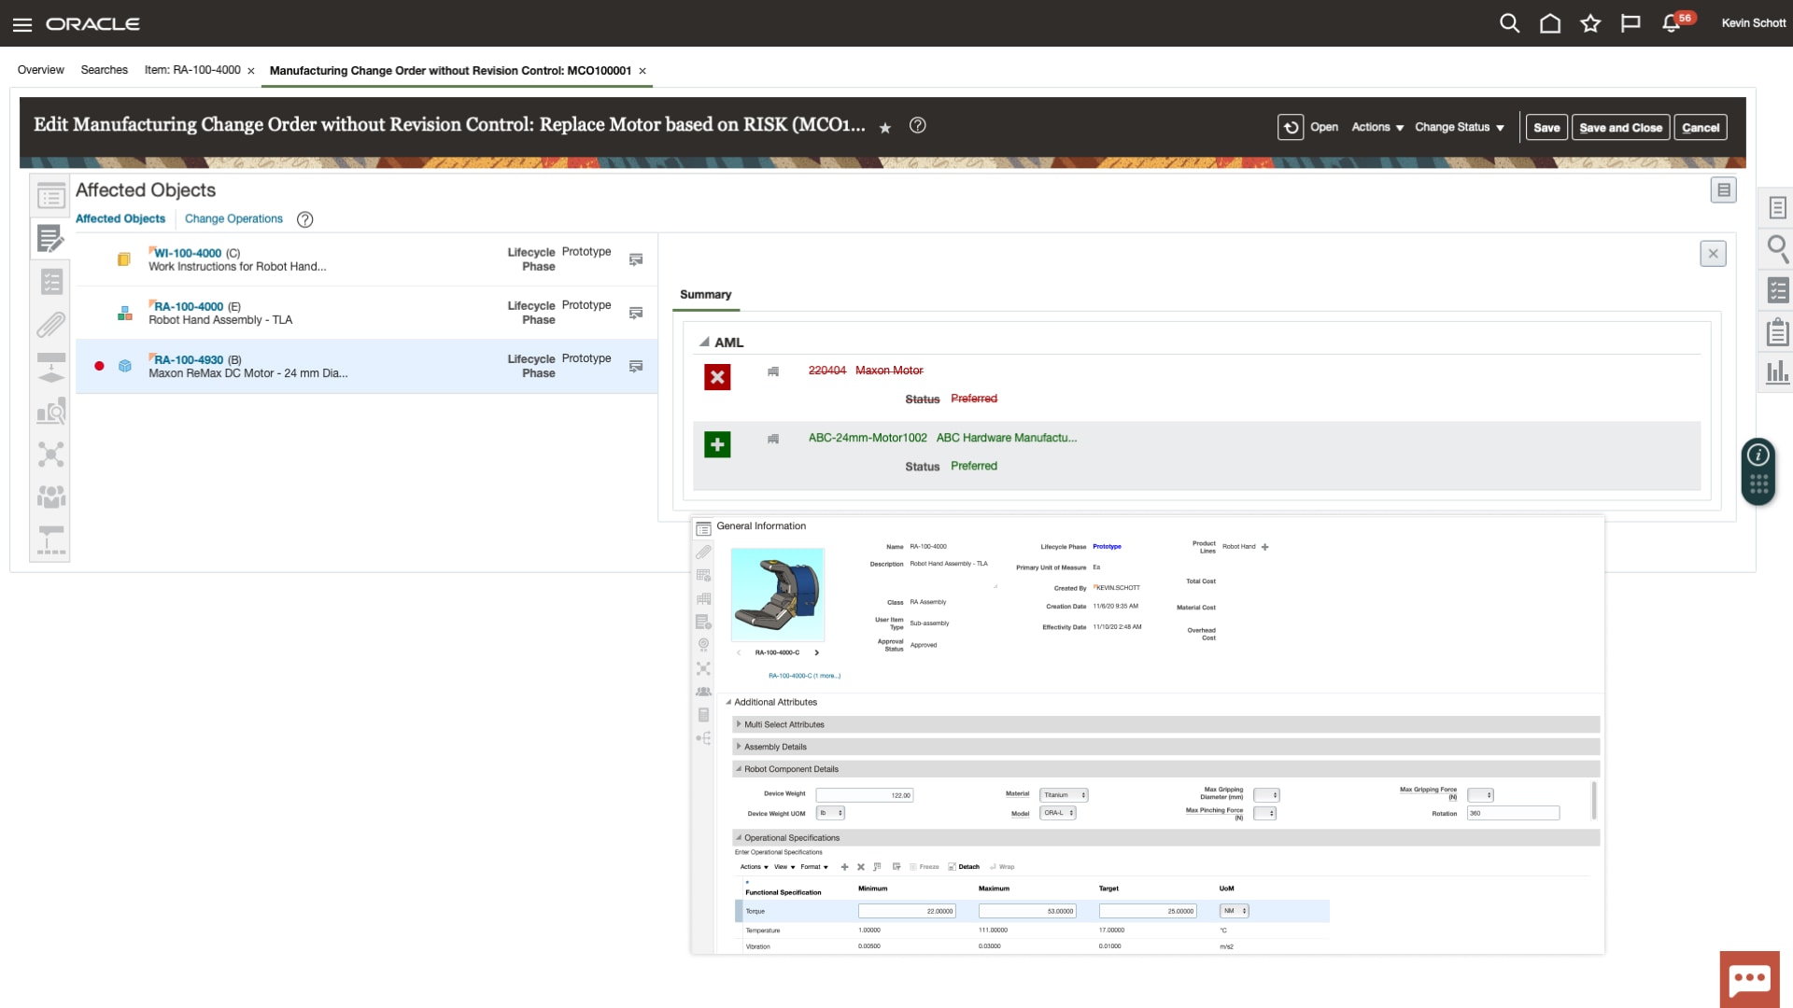Click the Watchlist flag icon
Viewport: 1793px width, 1008px height.
click(x=1631, y=23)
